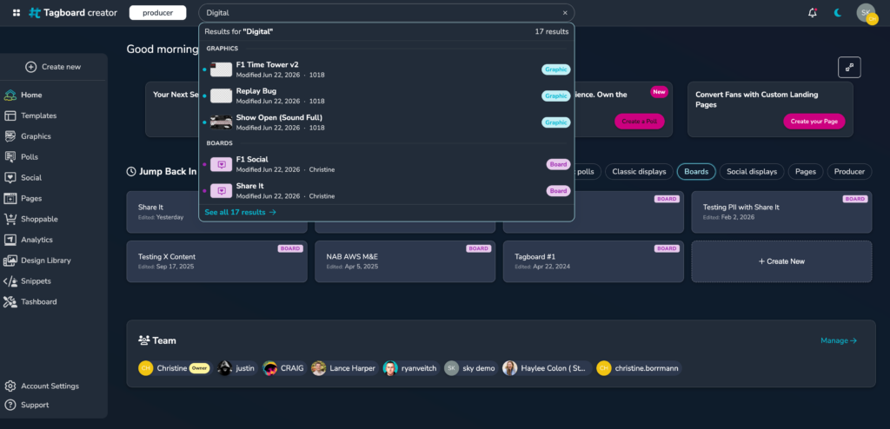Image resolution: width=890 pixels, height=429 pixels.
Task: Select team member ryanveitch
Action: tap(411, 368)
